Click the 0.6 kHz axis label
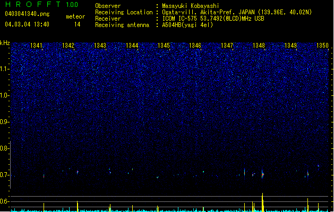The image size is (334, 212). tap(5, 201)
